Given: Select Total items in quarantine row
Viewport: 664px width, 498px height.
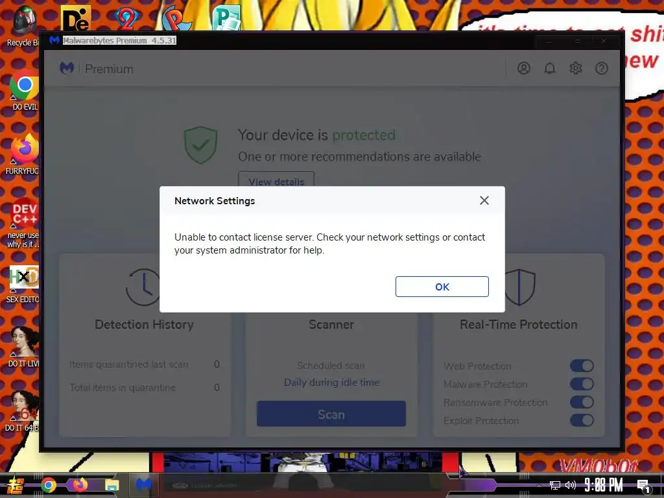Looking at the screenshot, I should 145,388.
